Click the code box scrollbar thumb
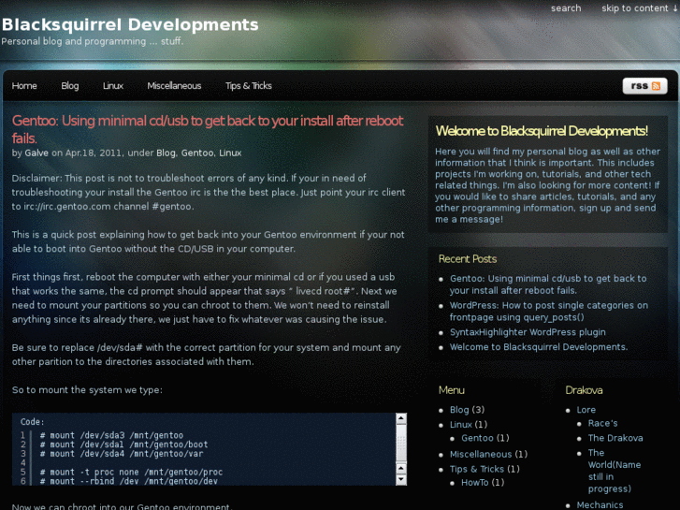680x510 pixels. [x=401, y=443]
